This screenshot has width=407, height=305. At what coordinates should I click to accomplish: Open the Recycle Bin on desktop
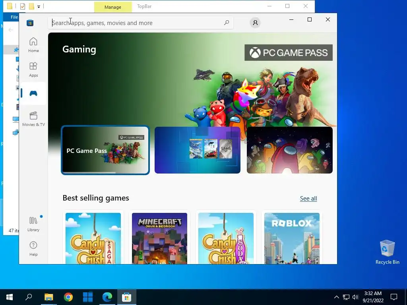pyautogui.click(x=387, y=252)
